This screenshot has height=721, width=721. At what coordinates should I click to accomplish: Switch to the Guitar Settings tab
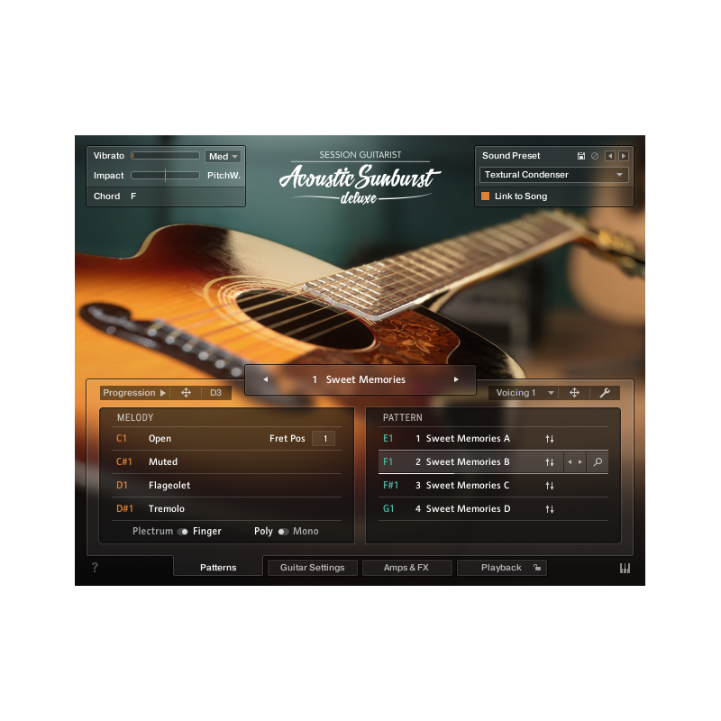pyautogui.click(x=312, y=568)
